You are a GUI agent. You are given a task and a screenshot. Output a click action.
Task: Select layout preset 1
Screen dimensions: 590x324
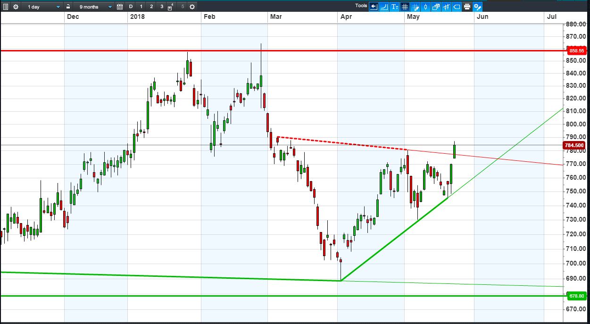point(141,7)
